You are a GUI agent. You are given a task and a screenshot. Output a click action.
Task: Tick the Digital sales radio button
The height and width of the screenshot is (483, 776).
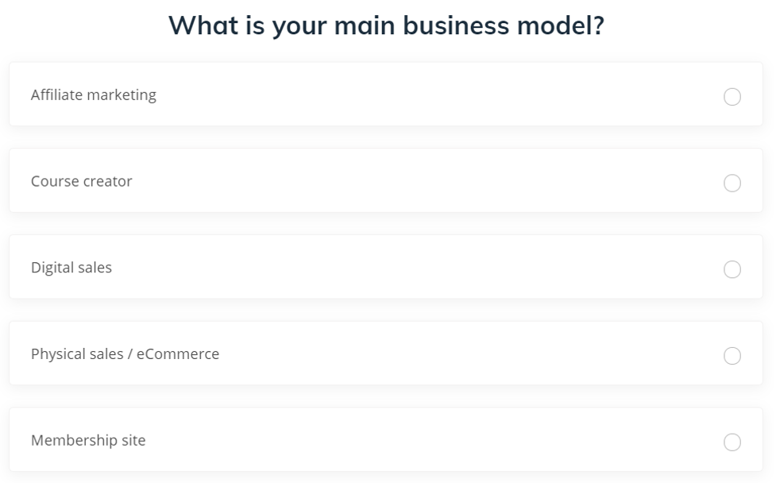pos(732,269)
